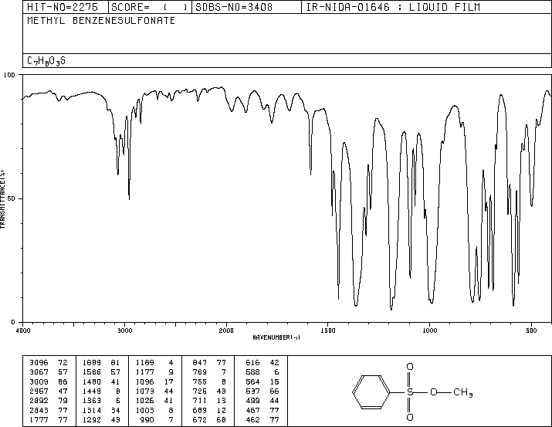
Task: Select the 2843 peak table entry
Action: pyautogui.click(x=49, y=410)
